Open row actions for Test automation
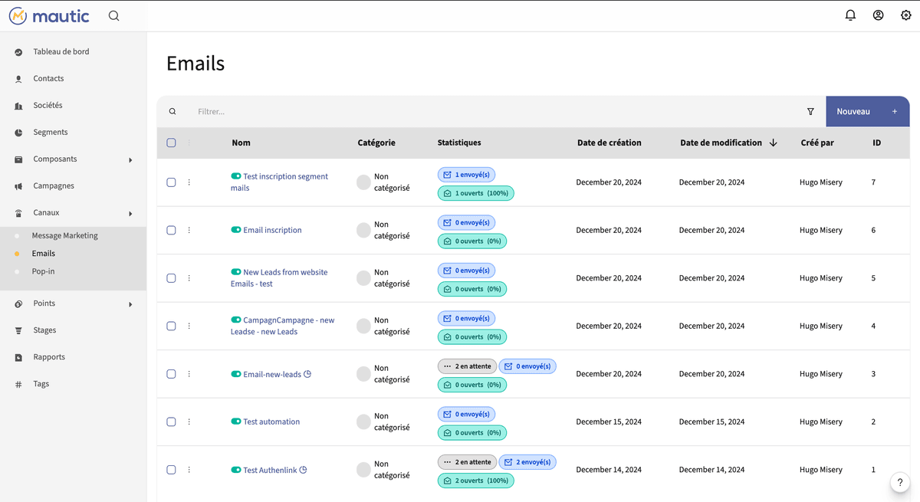Screen dimensions: 920x502 click(189, 422)
